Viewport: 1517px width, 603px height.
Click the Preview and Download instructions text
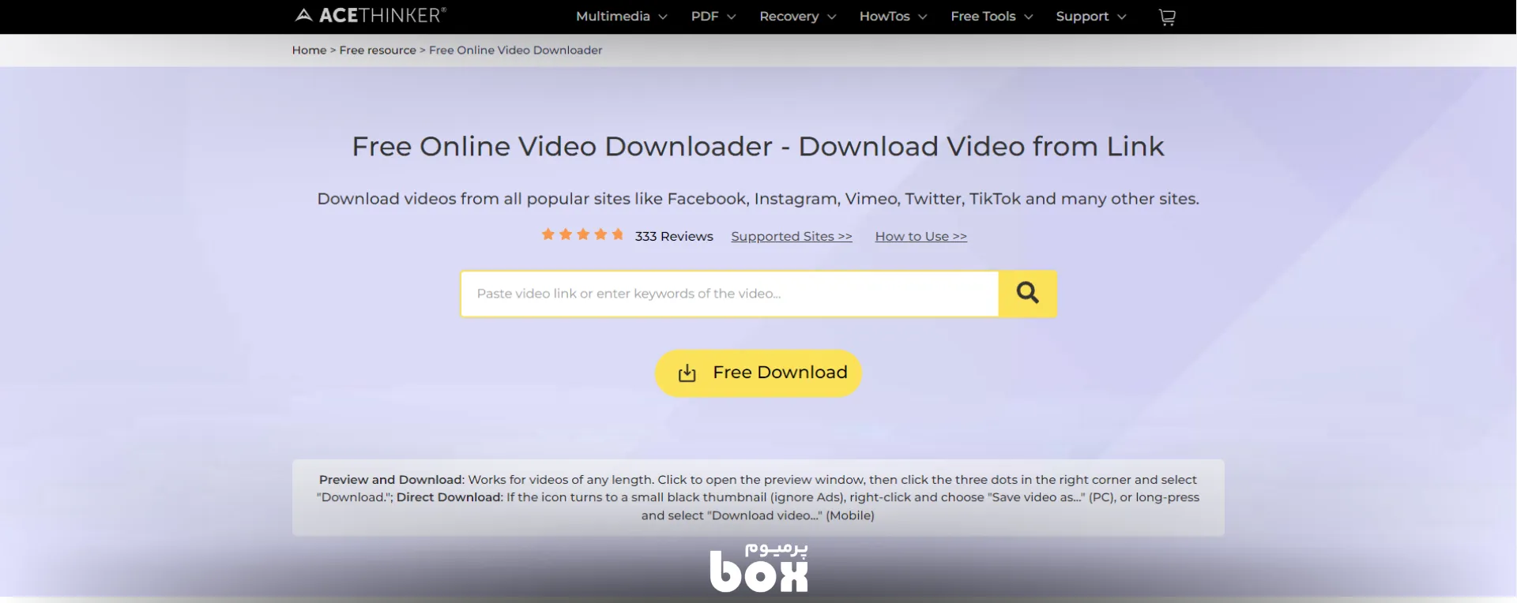pyautogui.click(x=758, y=497)
